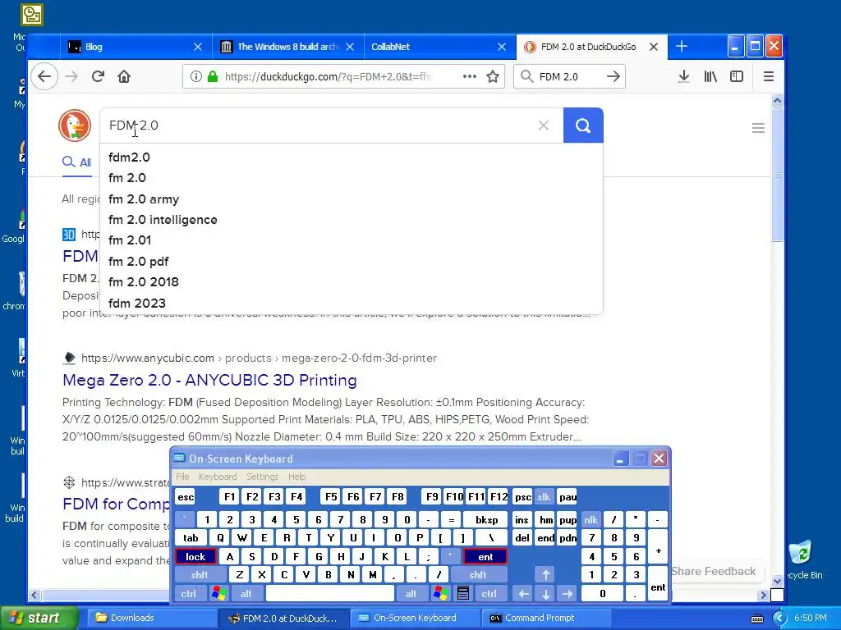The image size is (841, 630).
Task: Go back using Firefox back arrow
Action: click(x=44, y=76)
